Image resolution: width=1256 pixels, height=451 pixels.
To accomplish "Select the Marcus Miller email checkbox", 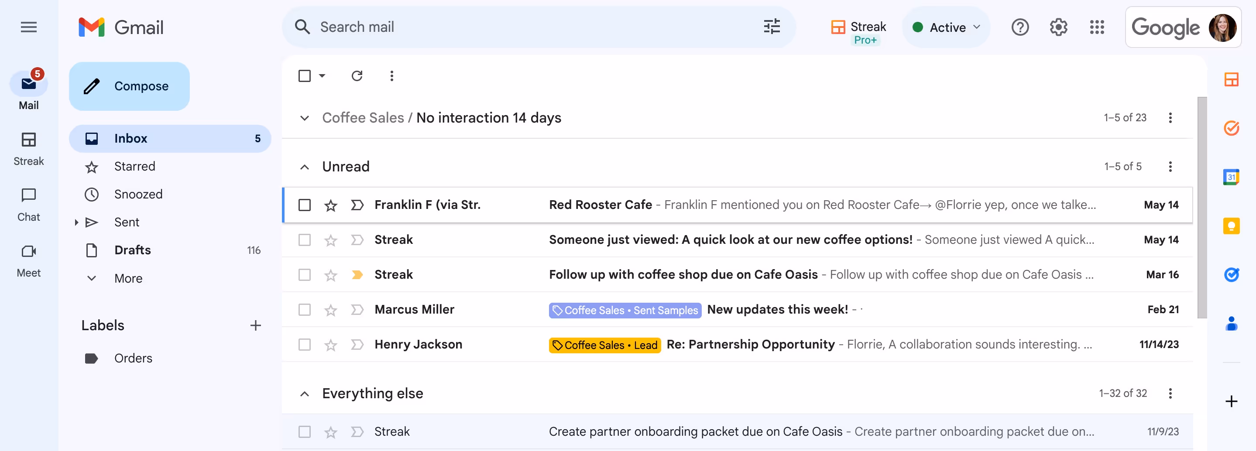I will pos(304,310).
